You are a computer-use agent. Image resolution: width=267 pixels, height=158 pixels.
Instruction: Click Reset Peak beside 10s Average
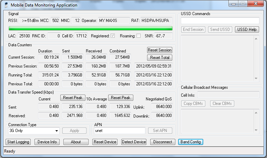coord(121,98)
